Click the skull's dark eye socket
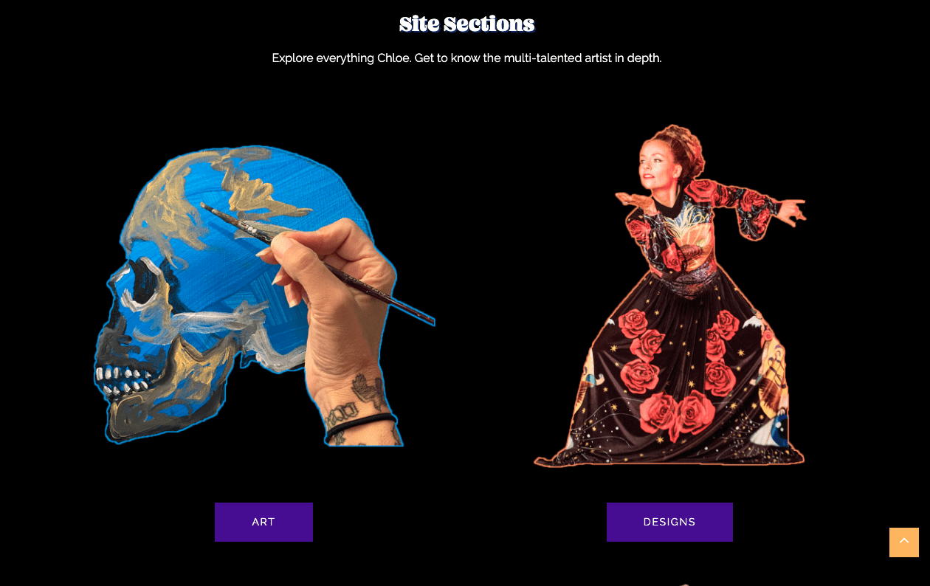 point(142,284)
